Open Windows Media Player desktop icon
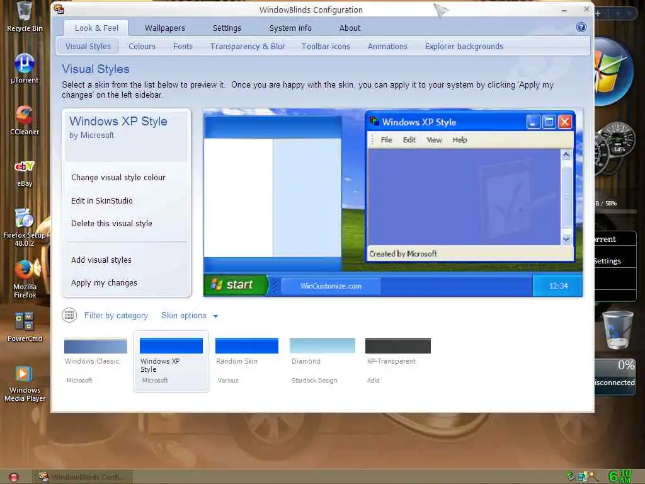645x484 pixels. 25,384
